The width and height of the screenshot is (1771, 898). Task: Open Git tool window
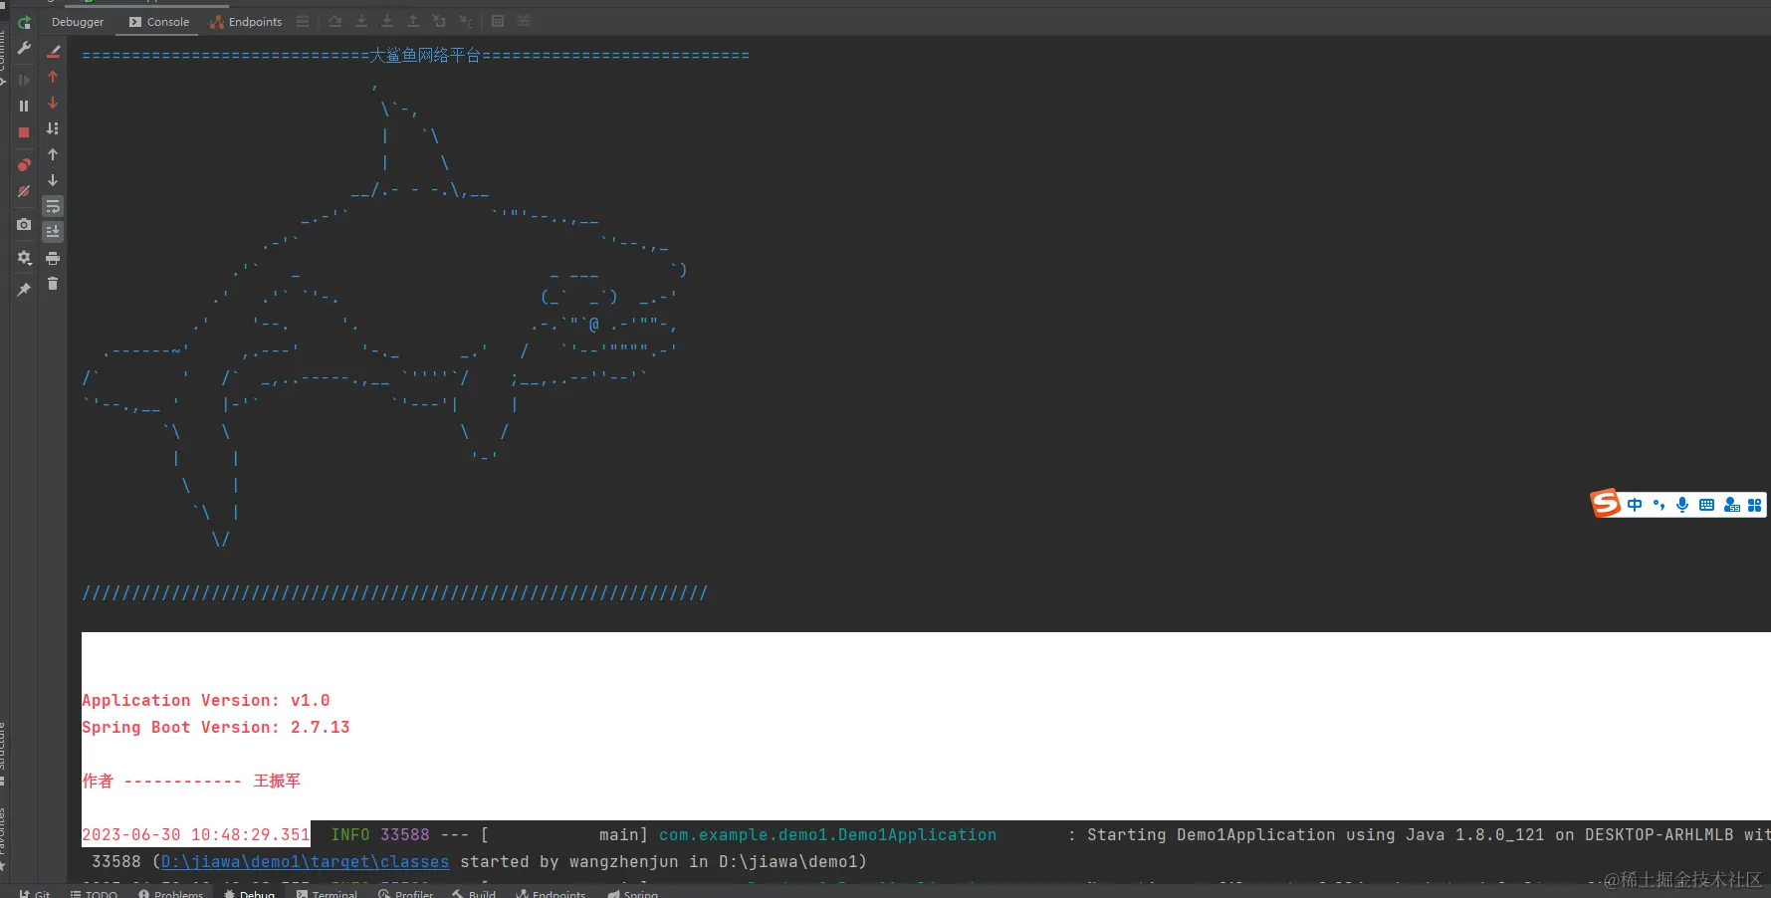pos(34,893)
